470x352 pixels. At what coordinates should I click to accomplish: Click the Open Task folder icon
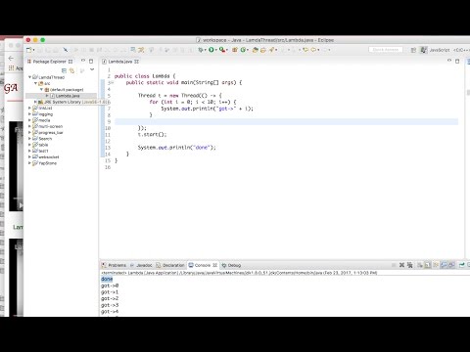coord(263,50)
